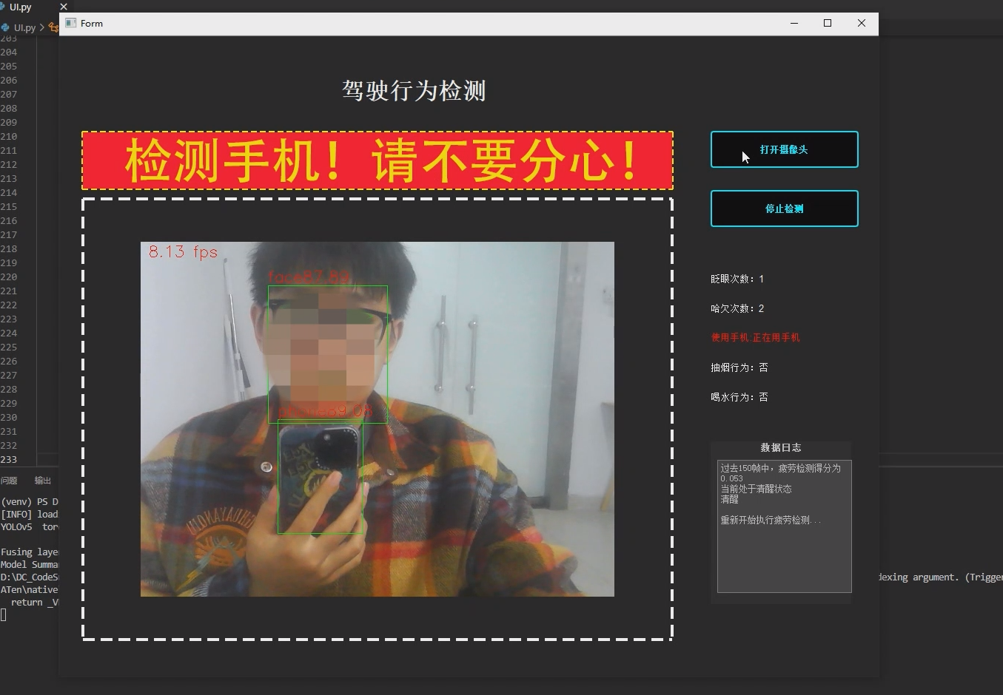Click the orange symbol icon in the breadcrumb
Image resolution: width=1003 pixels, height=695 pixels.
click(53, 27)
